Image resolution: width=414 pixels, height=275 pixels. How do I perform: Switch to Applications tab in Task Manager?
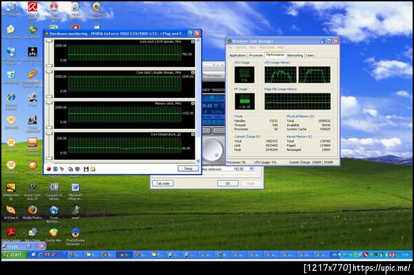click(x=237, y=55)
